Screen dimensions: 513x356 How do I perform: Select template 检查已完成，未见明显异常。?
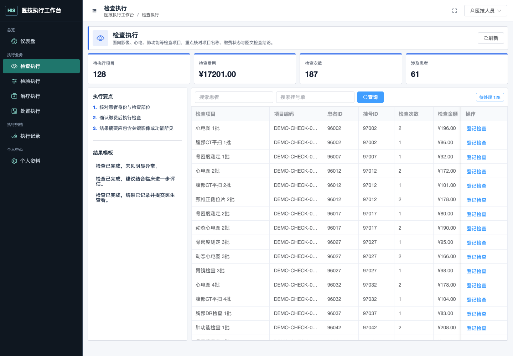click(x=137, y=166)
